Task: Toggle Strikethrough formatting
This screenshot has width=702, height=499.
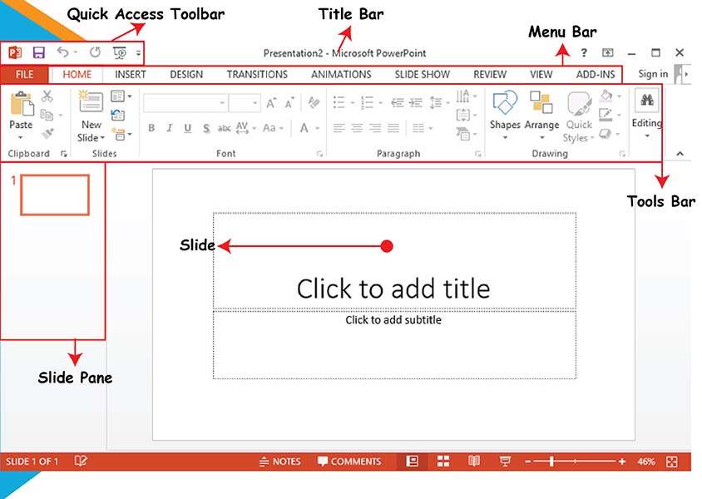Action: click(x=224, y=129)
